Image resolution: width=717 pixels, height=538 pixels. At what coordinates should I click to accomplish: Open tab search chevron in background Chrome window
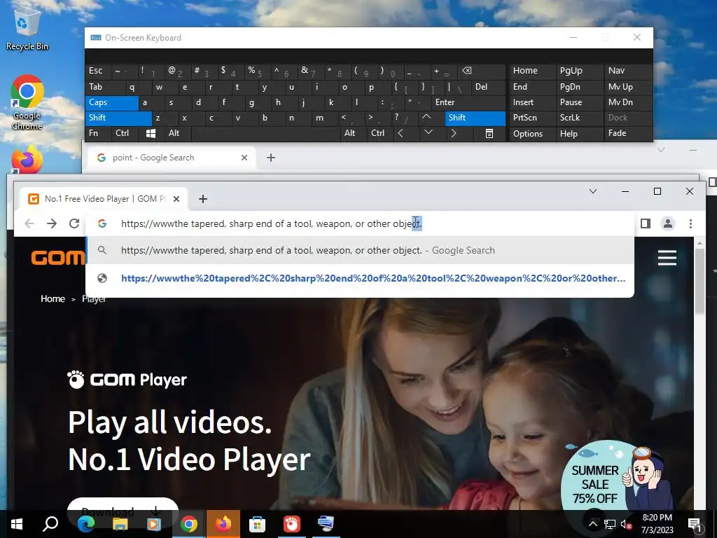[x=660, y=150]
